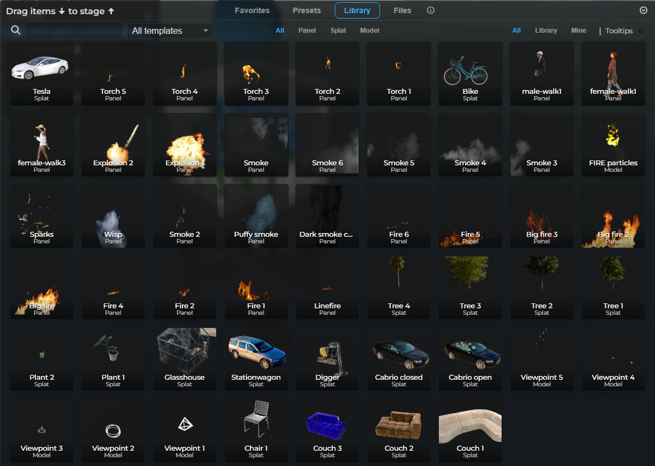The height and width of the screenshot is (466, 655).
Task: Open the All templates dropdown
Action: click(170, 31)
